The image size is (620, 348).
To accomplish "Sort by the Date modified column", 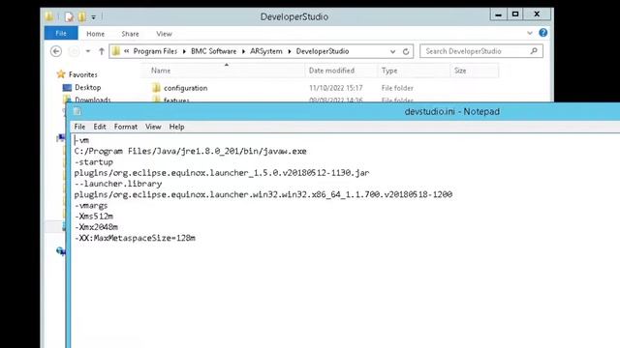I will click(331, 71).
